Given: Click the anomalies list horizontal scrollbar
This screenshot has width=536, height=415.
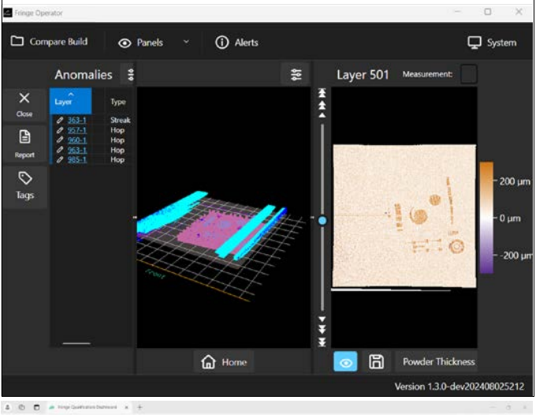Looking at the screenshot, I should coord(76,343).
